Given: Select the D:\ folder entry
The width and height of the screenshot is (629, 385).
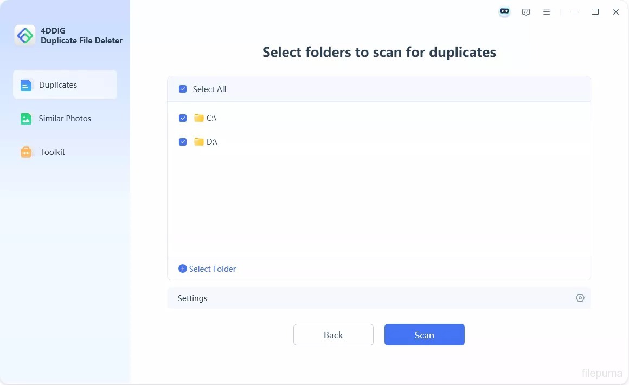Looking at the screenshot, I should (x=212, y=142).
